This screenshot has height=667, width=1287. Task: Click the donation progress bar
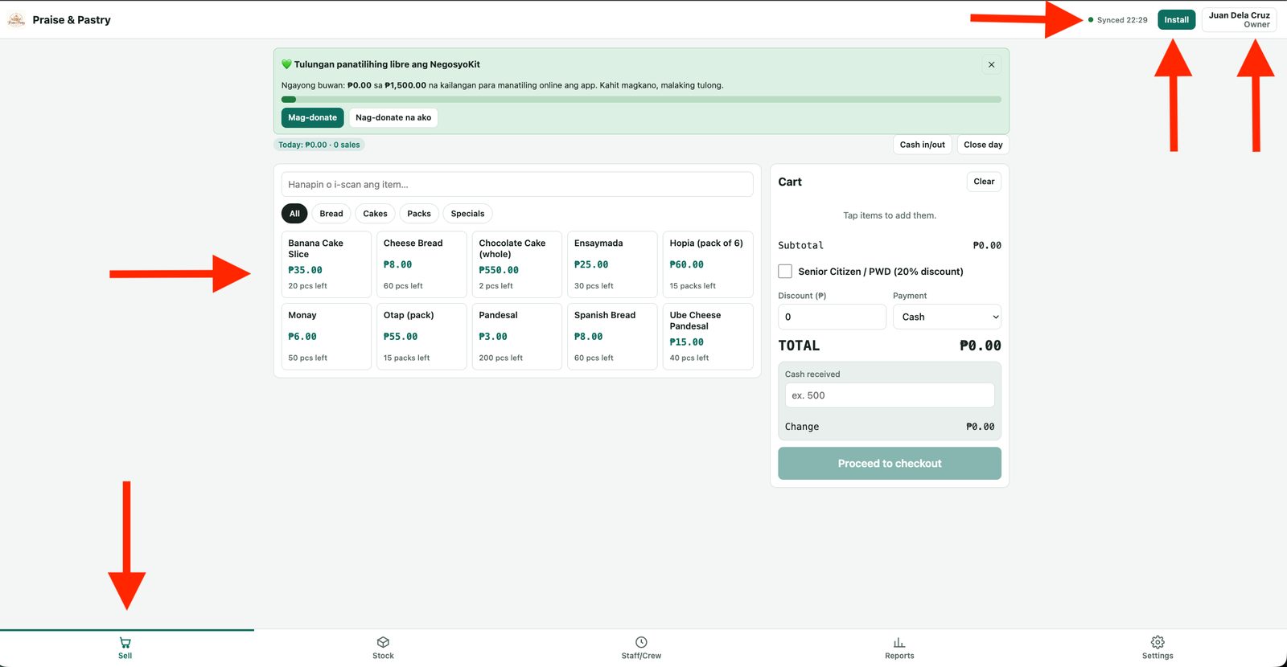click(x=641, y=100)
